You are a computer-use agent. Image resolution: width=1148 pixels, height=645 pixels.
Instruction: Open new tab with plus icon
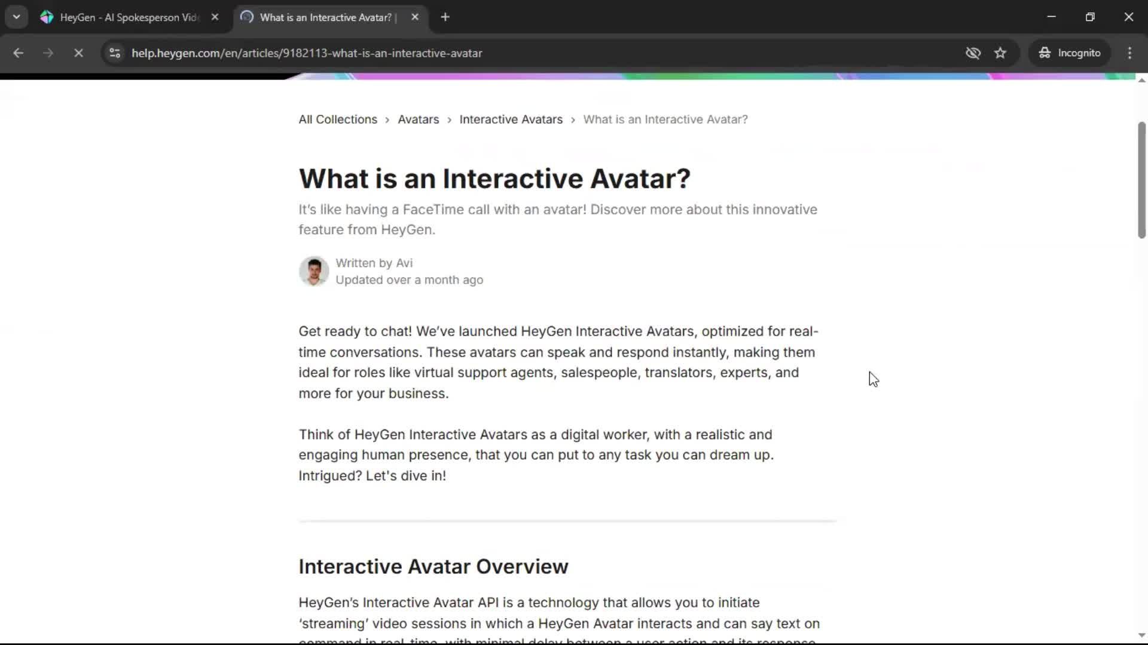point(445,17)
